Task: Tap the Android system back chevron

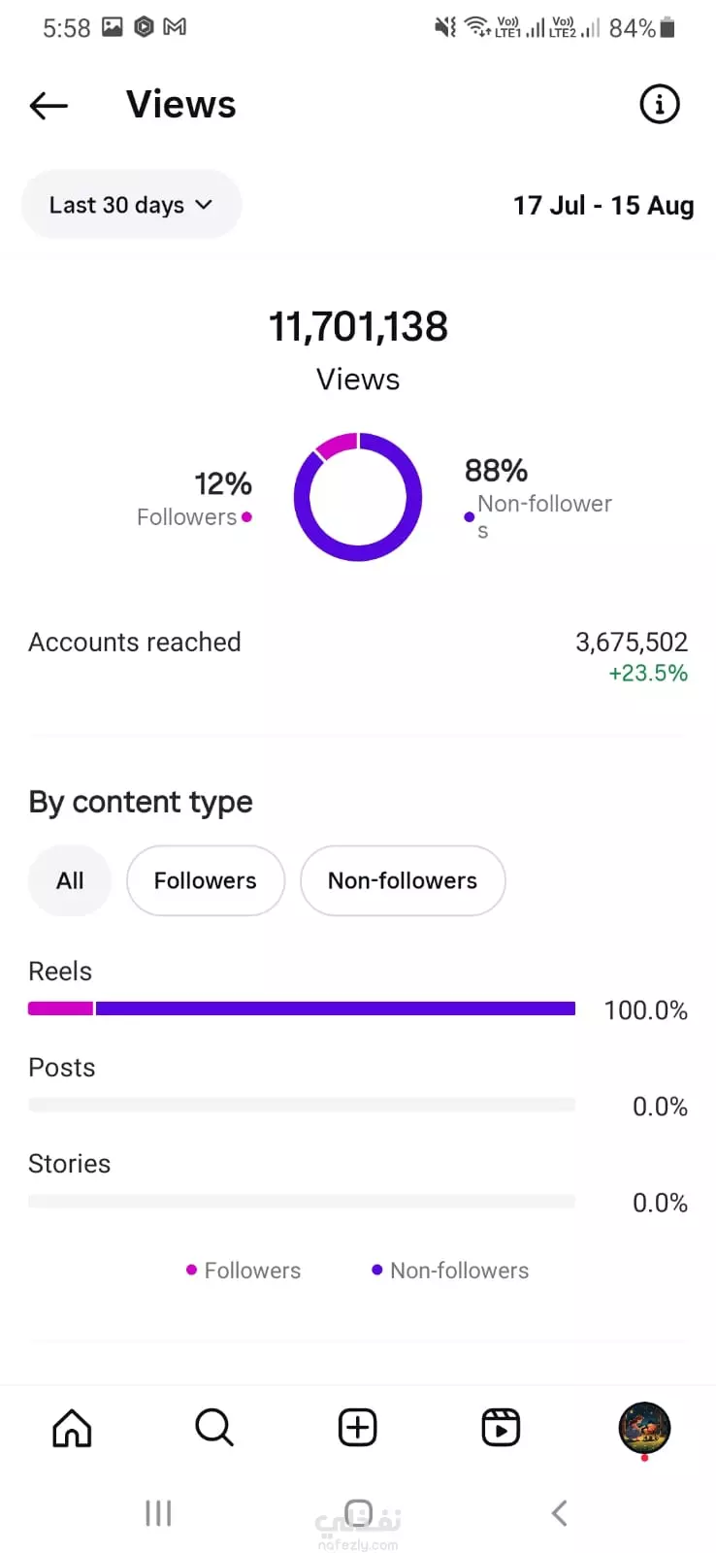Action: coord(559,1512)
